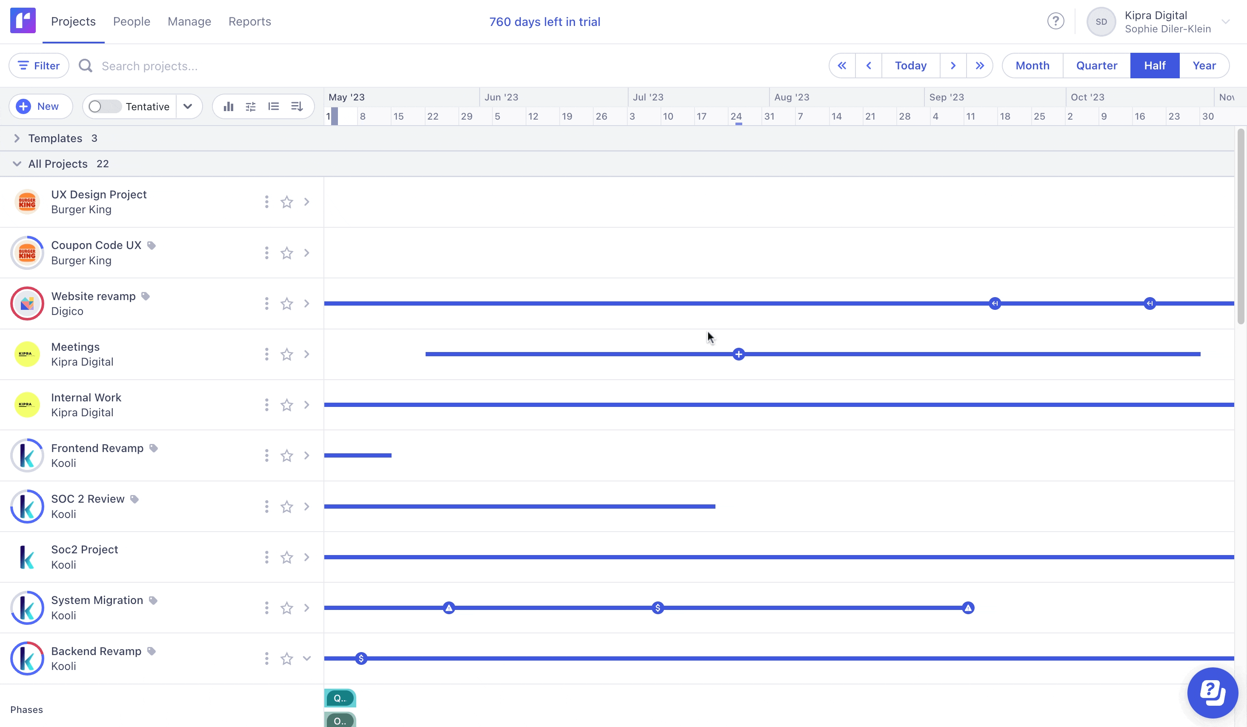Viewport: 1247px width, 727px height.
Task: Click dollar milestone on System Migration timeline
Action: (658, 608)
